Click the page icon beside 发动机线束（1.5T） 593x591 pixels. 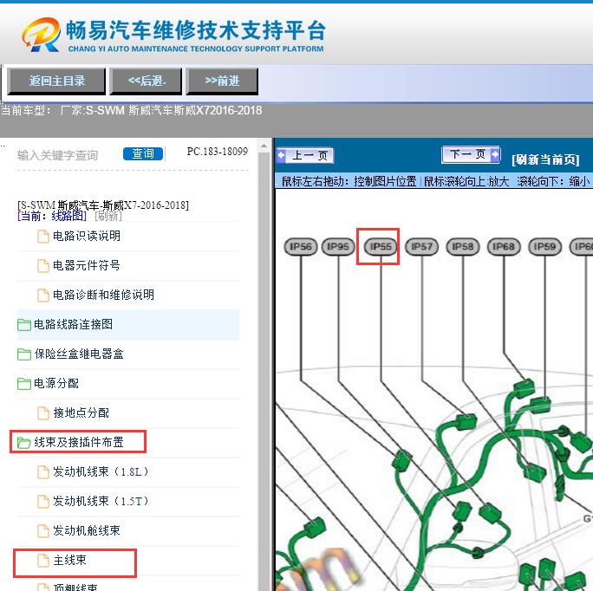43,502
